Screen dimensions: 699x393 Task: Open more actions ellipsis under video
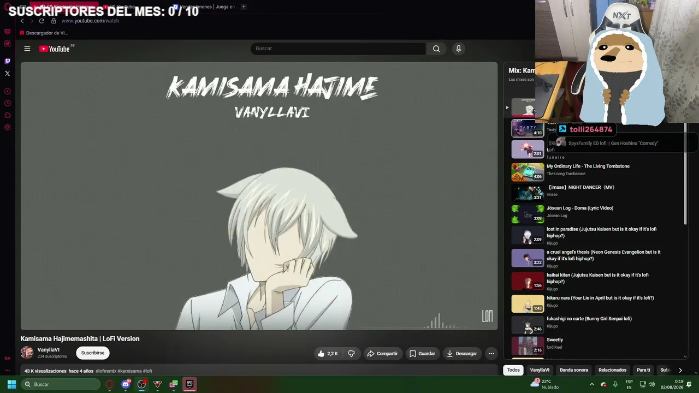click(491, 354)
